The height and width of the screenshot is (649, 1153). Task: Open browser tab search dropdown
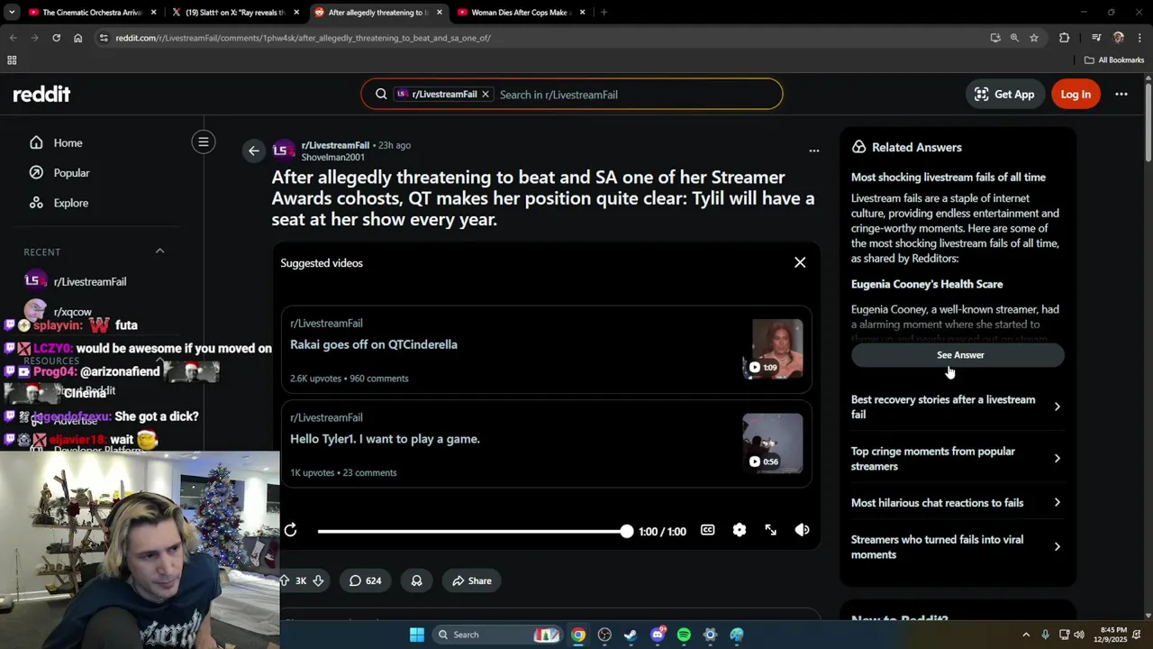12,13
